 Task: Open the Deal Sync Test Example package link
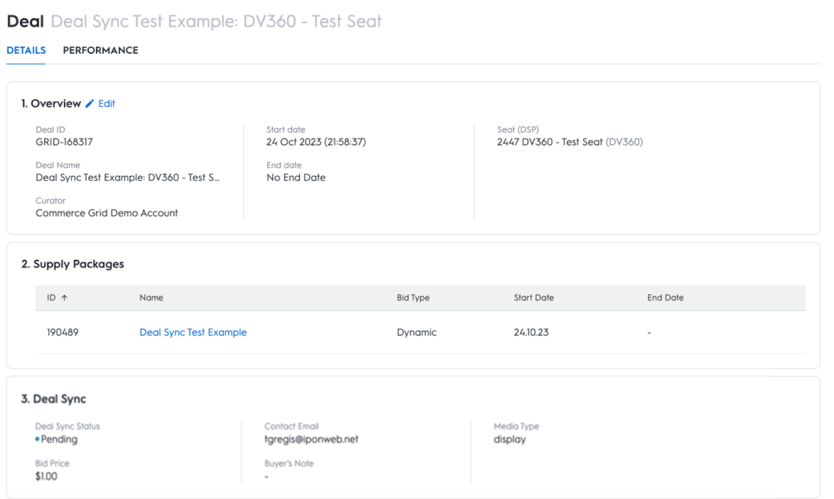(193, 332)
